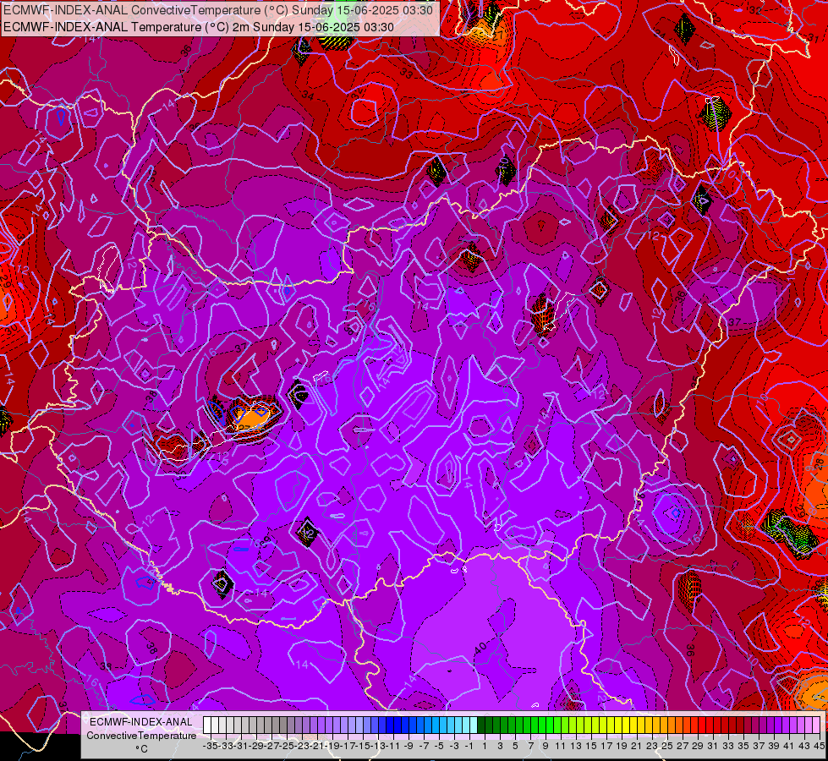Click the 13 value on the legend scale
Viewport: 828px width, 761px height.
pyautogui.click(x=576, y=746)
